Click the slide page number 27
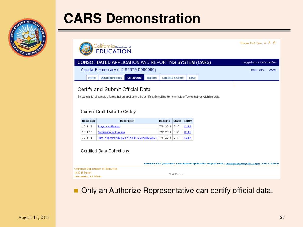The width and height of the screenshot is (303, 227). (282, 217)
